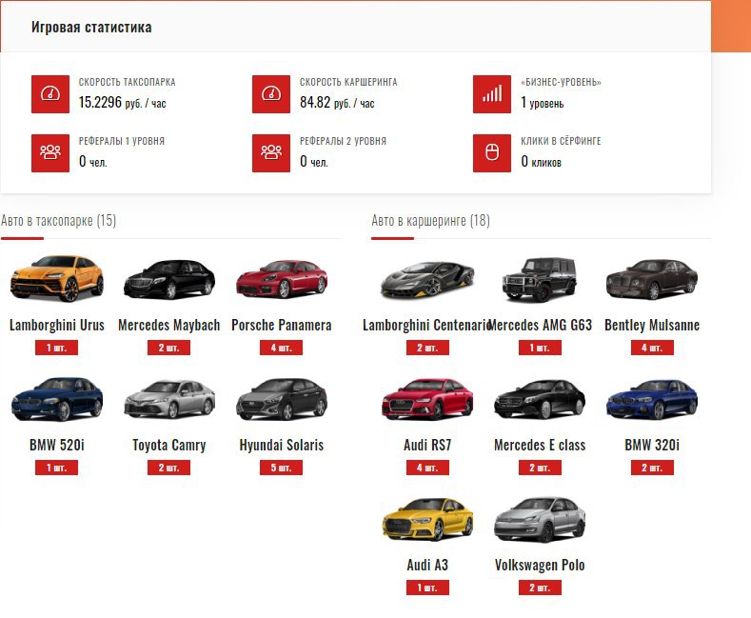751x618 pixels.
Task: Click the 'Hyundai Solaris' name label
Action: click(282, 445)
